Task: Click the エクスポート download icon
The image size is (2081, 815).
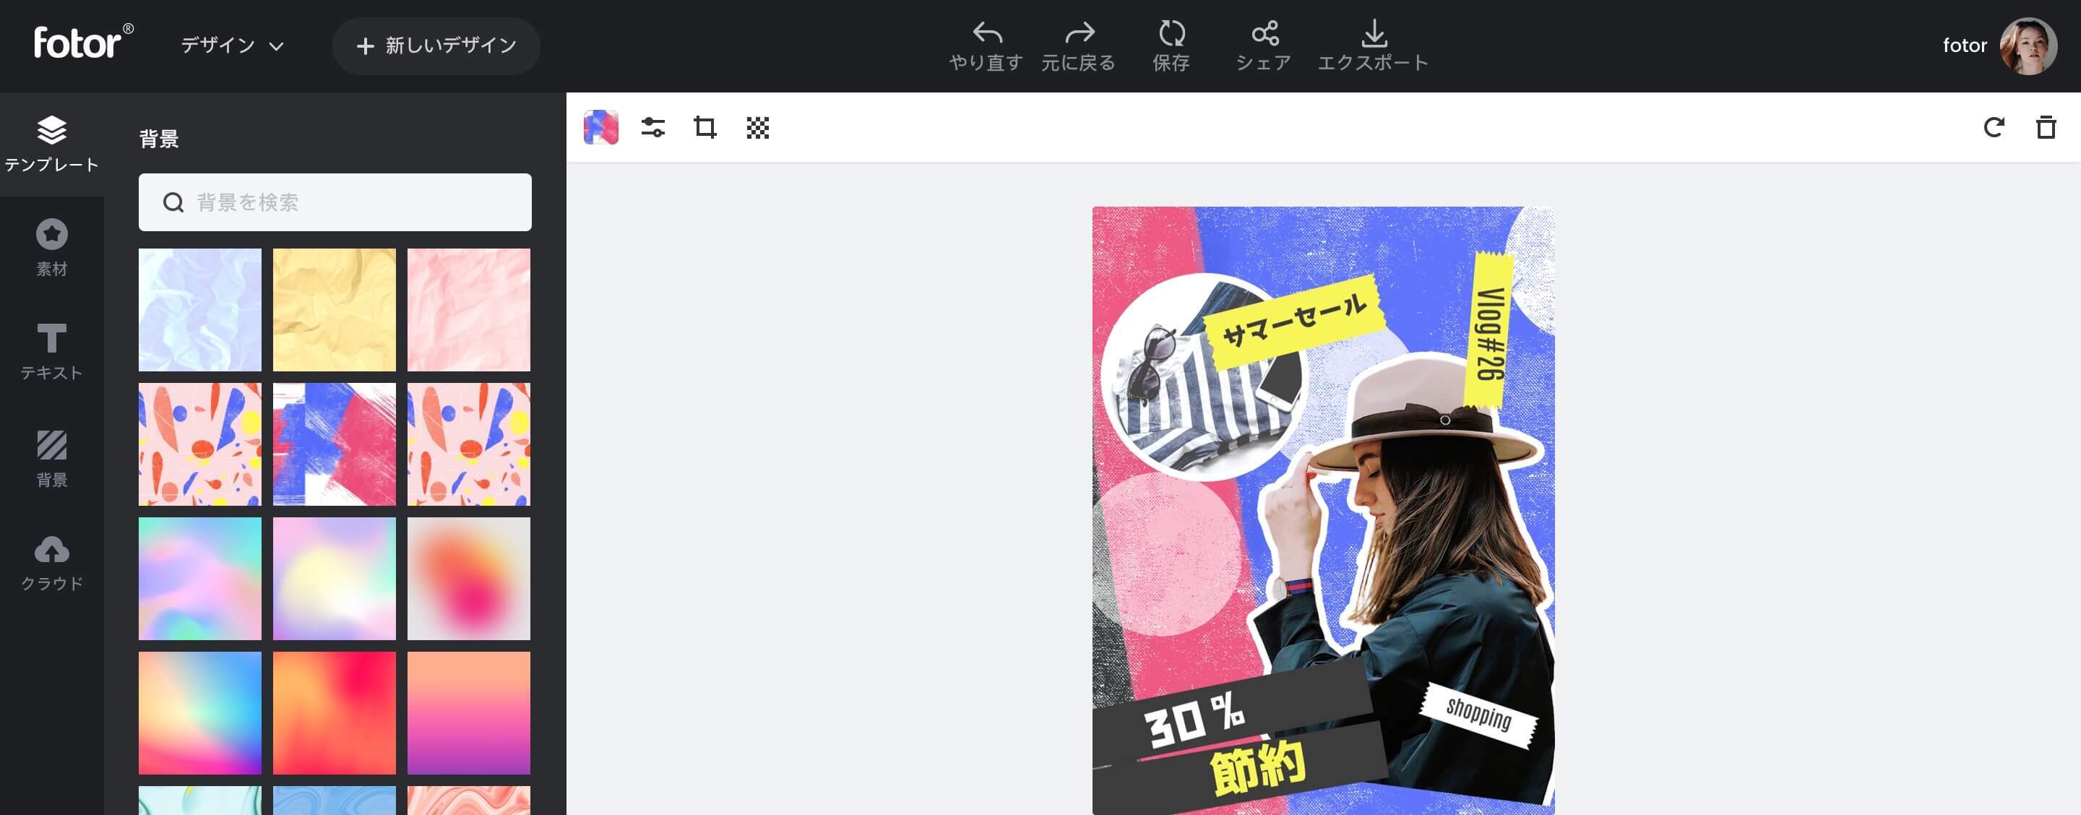Action: (1374, 33)
